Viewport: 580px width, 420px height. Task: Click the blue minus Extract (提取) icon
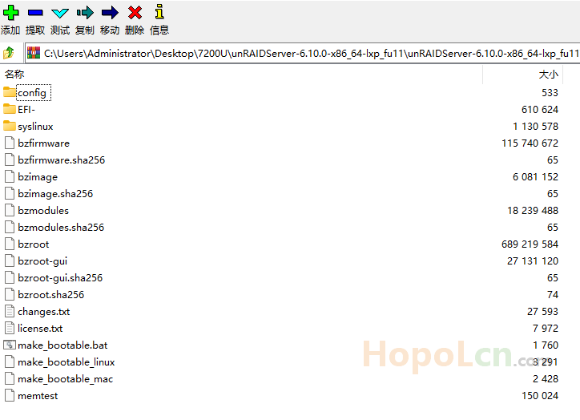[x=35, y=13]
